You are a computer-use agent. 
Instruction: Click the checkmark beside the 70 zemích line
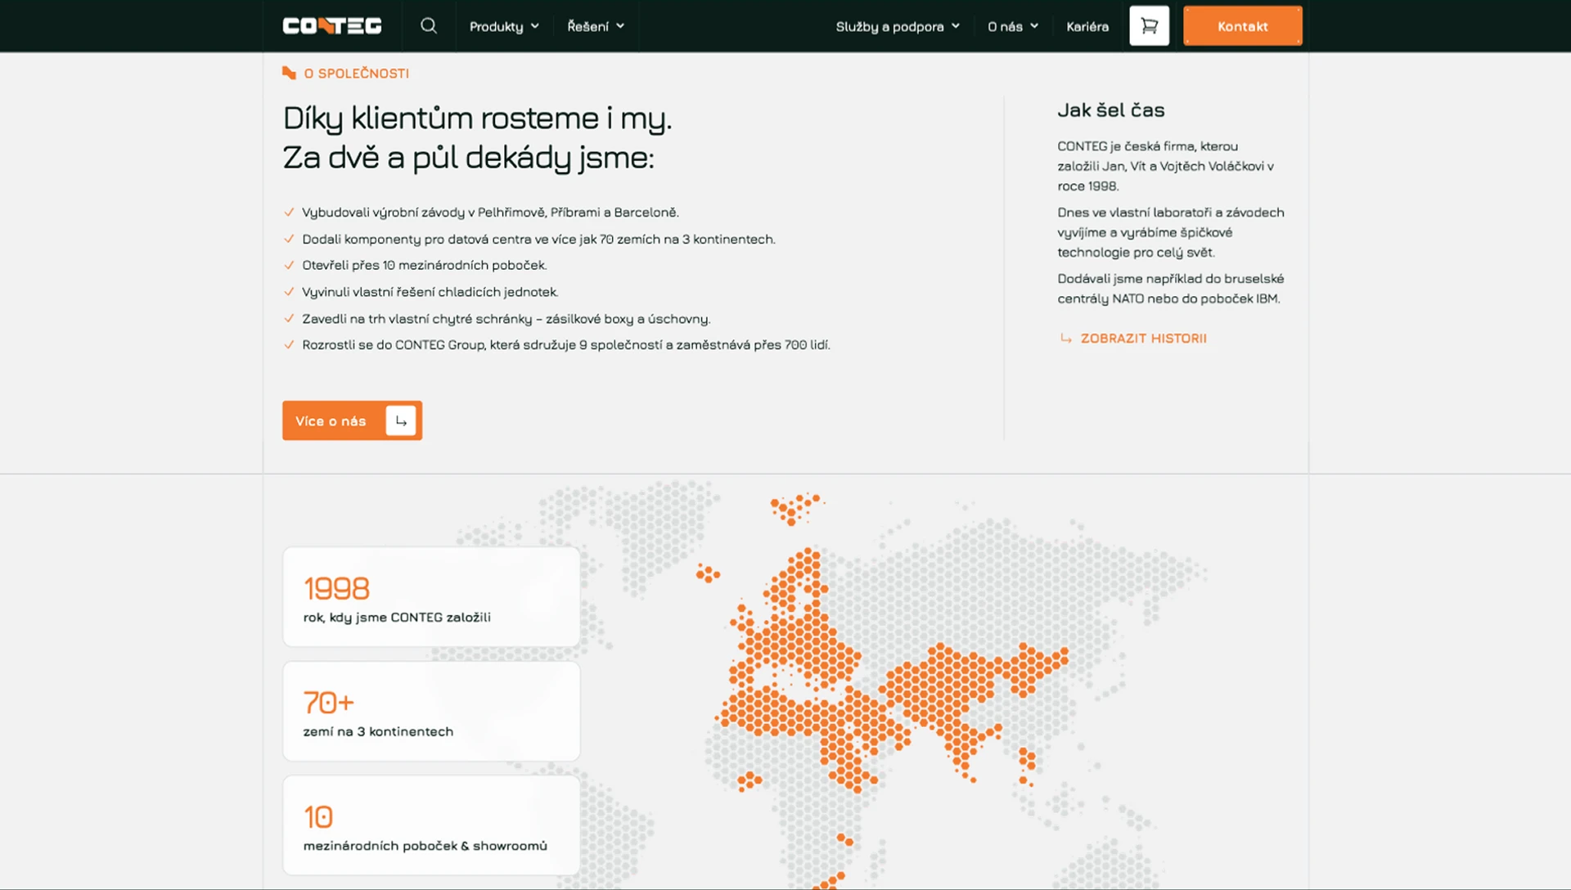coord(289,239)
